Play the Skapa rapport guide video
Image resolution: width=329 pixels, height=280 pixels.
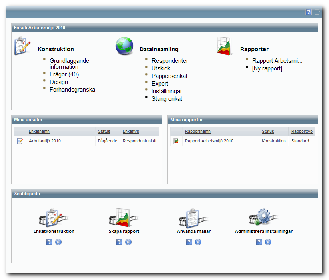(x=128, y=242)
